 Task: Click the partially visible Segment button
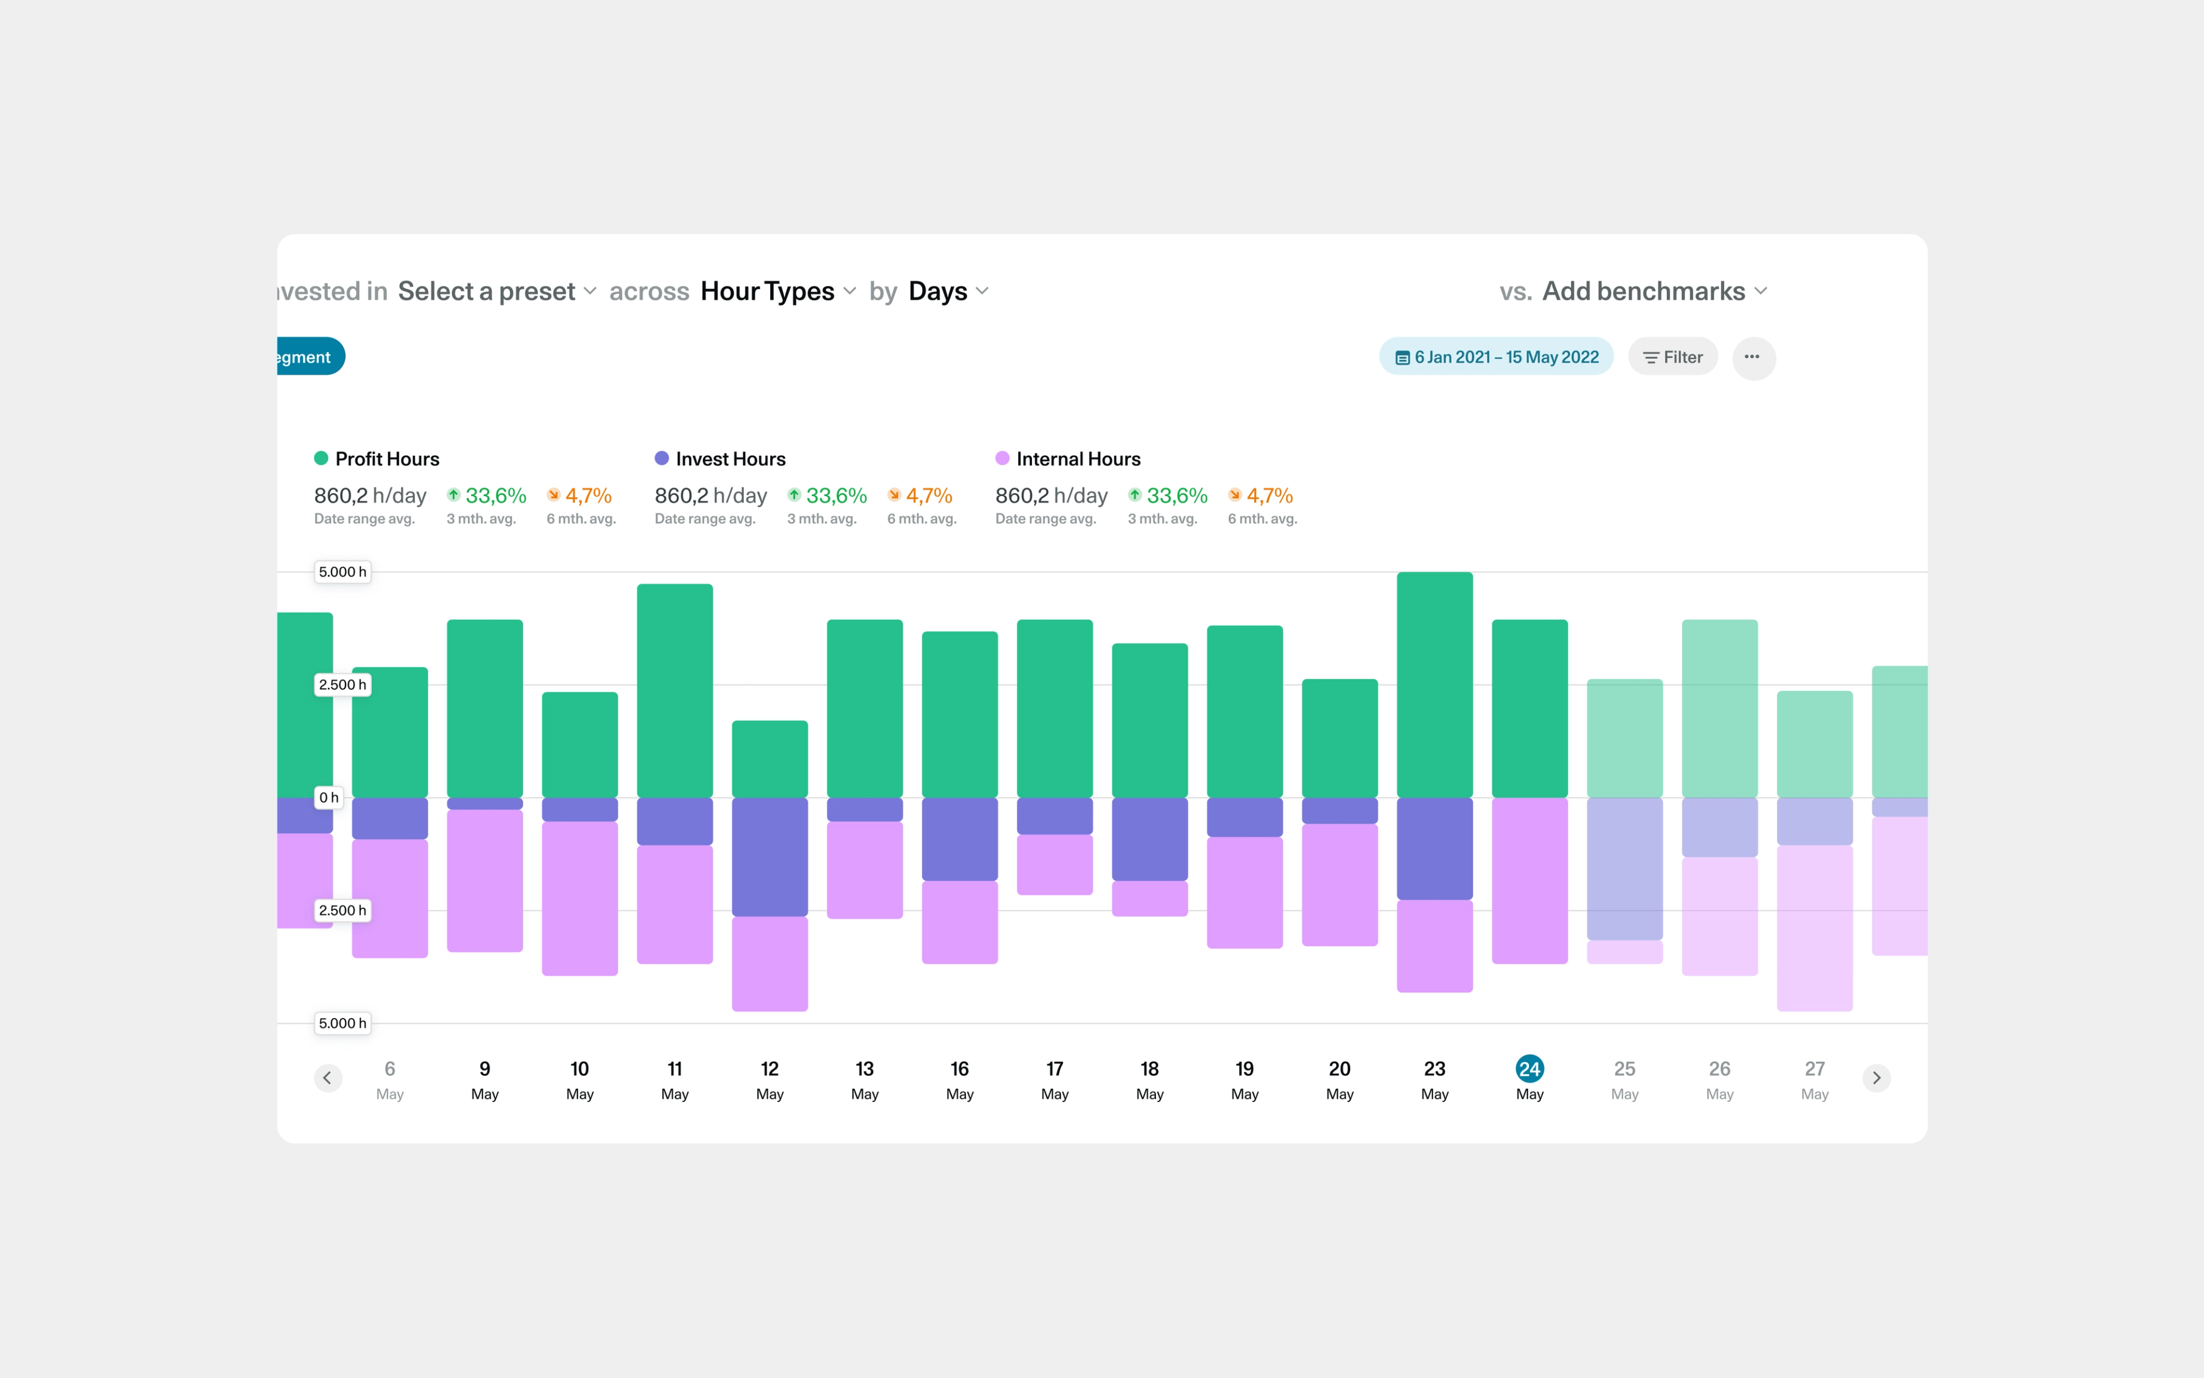(x=311, y=357)
